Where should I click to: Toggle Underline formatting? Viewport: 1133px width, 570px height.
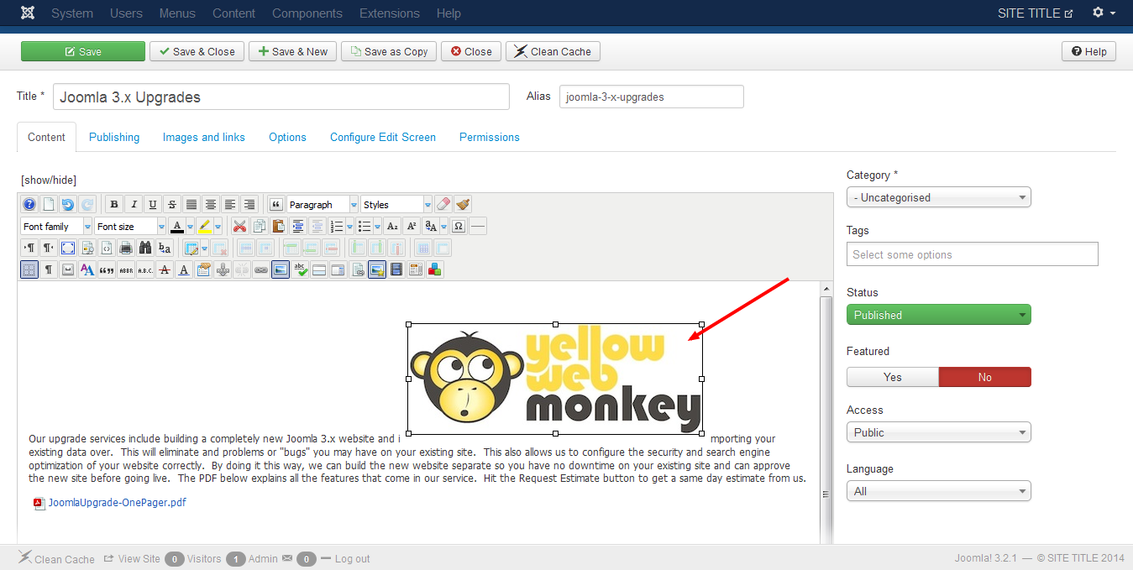point(153,204)
